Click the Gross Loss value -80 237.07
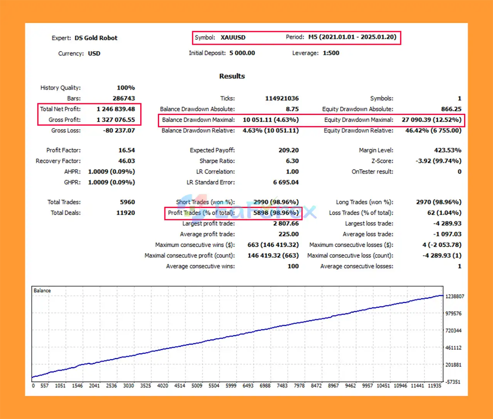The height and width of the screenshot is (419, 493). (119, 131)
